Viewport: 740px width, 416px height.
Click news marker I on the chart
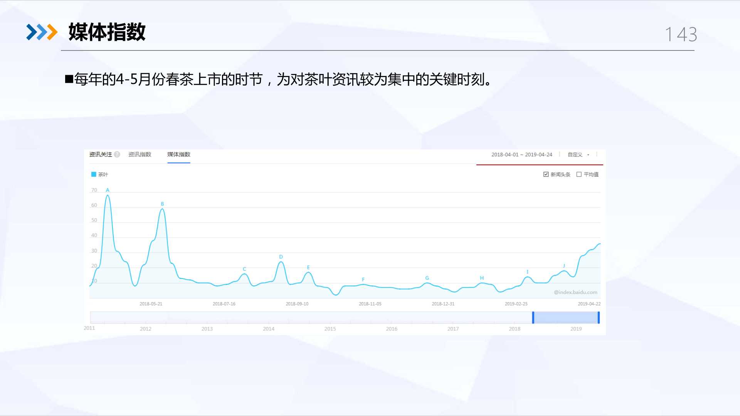coord(527,272)
